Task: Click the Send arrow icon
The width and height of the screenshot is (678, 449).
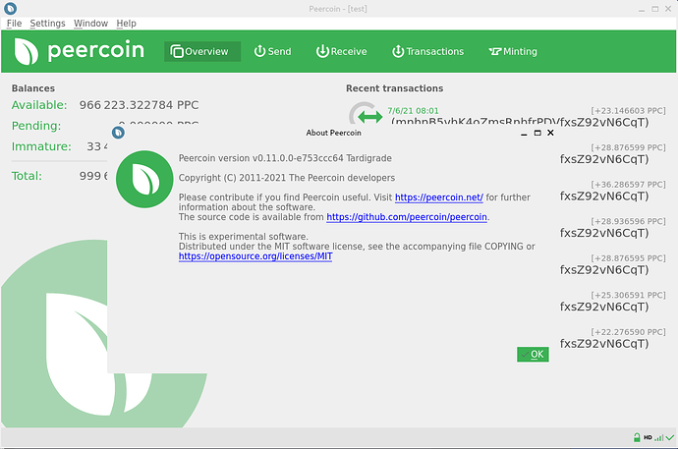Action: click(259, 51)
